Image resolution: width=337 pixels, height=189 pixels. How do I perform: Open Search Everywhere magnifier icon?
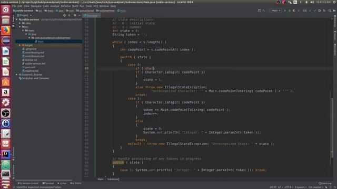click(330, 10)
